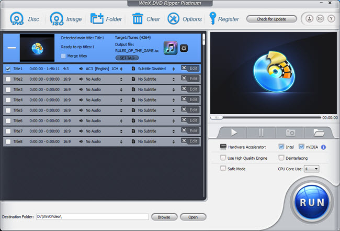This screenshot has height=231, width=340.
Task: Check the Title5 checkbox
Action: 8,111
